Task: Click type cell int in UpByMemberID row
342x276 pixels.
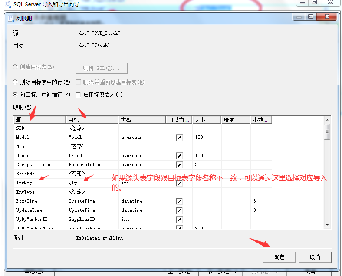Action: point(142,220)
